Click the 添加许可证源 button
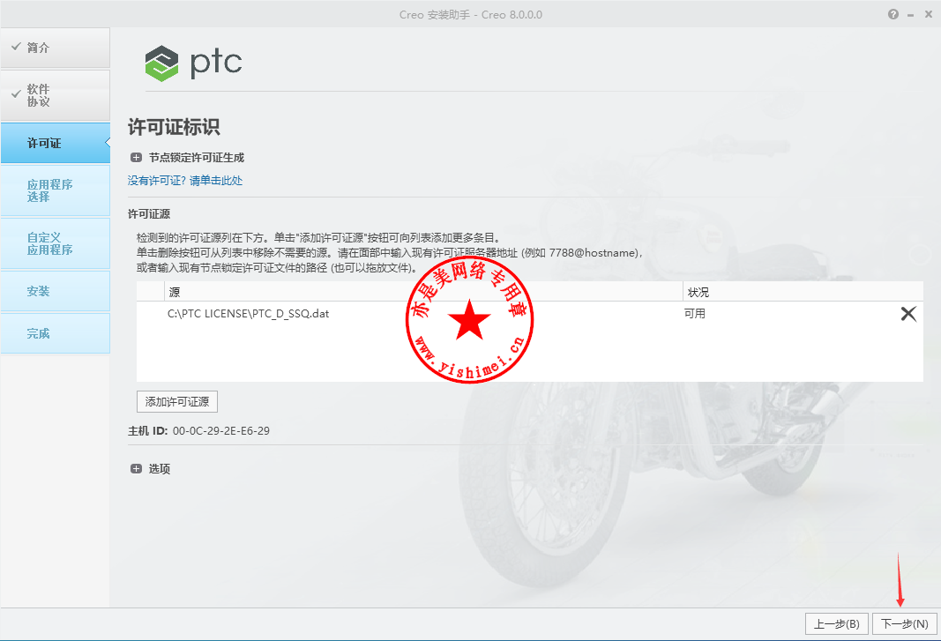The height and width of the screenshot is (641, 941). [x=177, y=401]
